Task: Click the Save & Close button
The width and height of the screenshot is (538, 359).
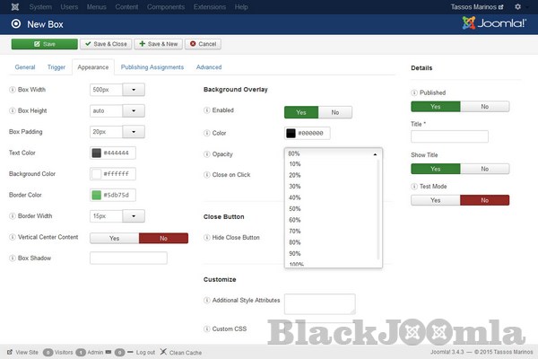Action: point(105,43)
